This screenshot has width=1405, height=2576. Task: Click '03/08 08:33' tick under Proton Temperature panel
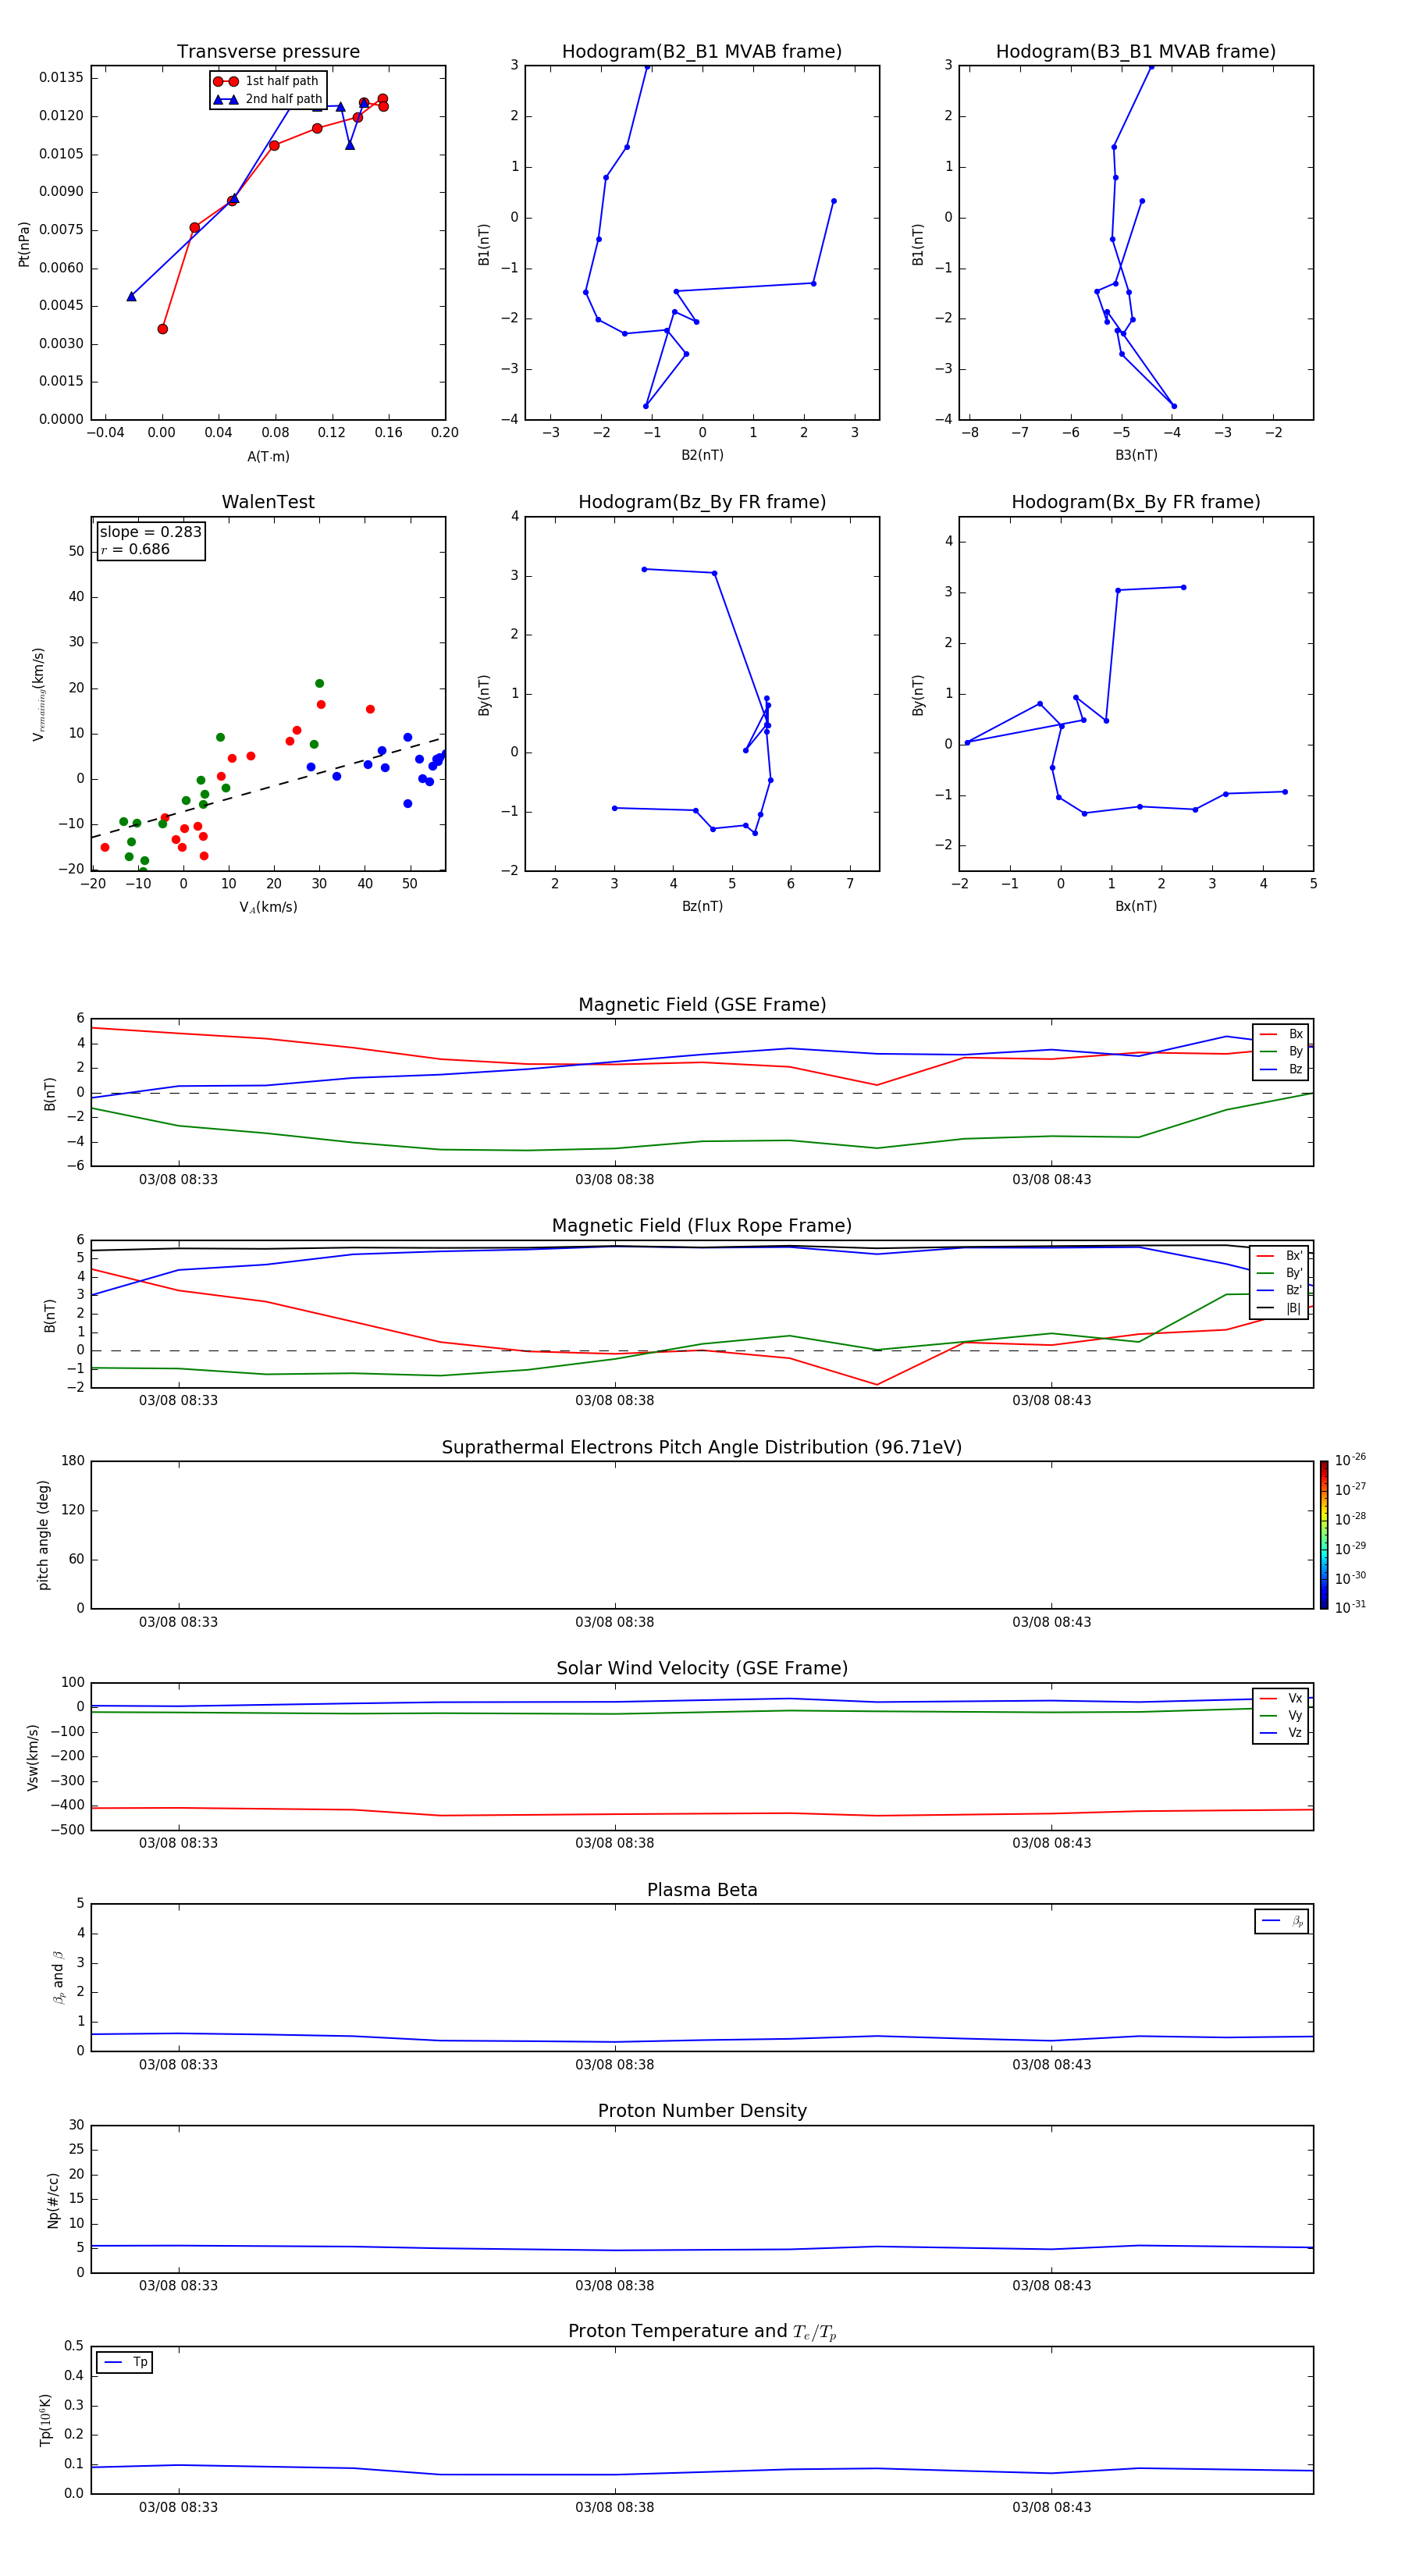click(x=178, y=2507)
